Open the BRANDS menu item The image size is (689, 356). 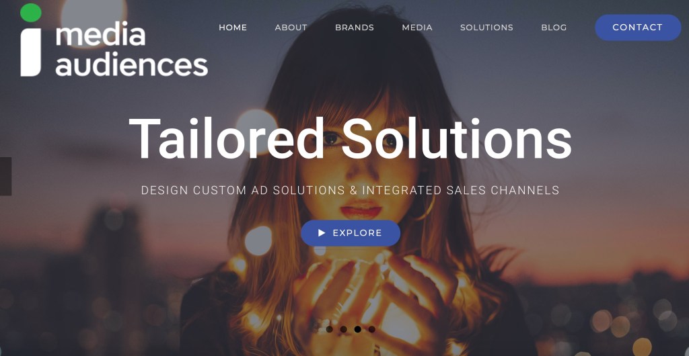pyautogui.click(x=355, y=27)
